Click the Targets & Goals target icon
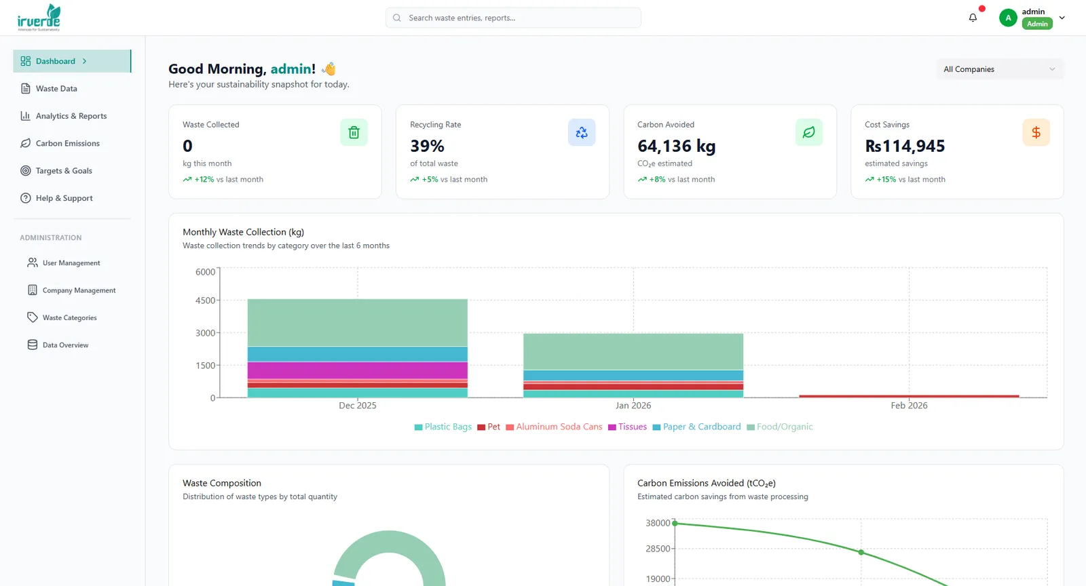The image size is (1086, 586). [x=26, y=171]
